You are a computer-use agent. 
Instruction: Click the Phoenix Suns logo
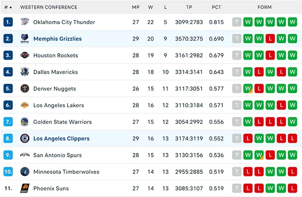click(x=25, y=188)
